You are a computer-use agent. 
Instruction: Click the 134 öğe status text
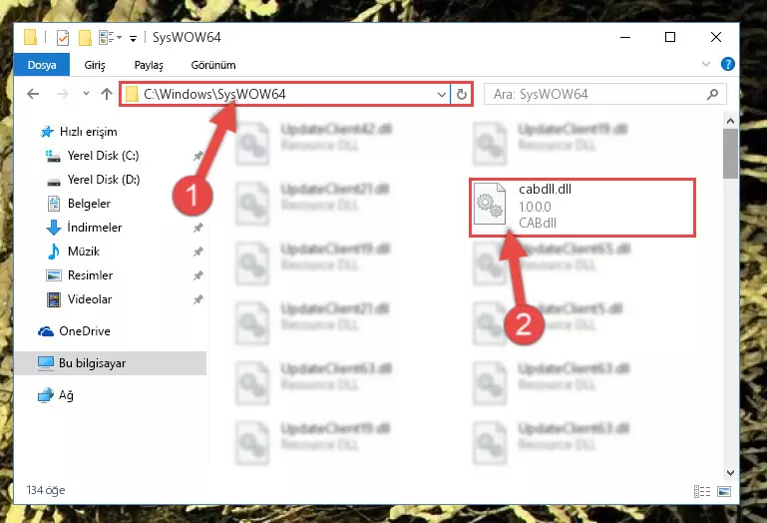46,490
